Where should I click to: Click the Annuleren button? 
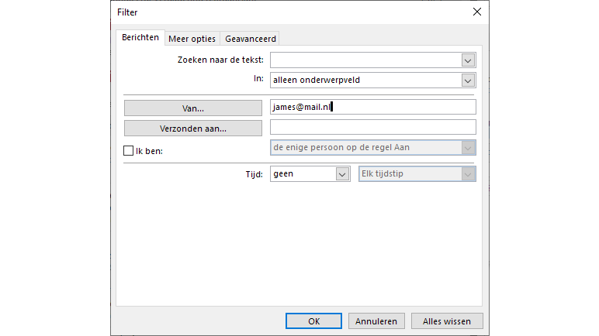tap(376, 321)
